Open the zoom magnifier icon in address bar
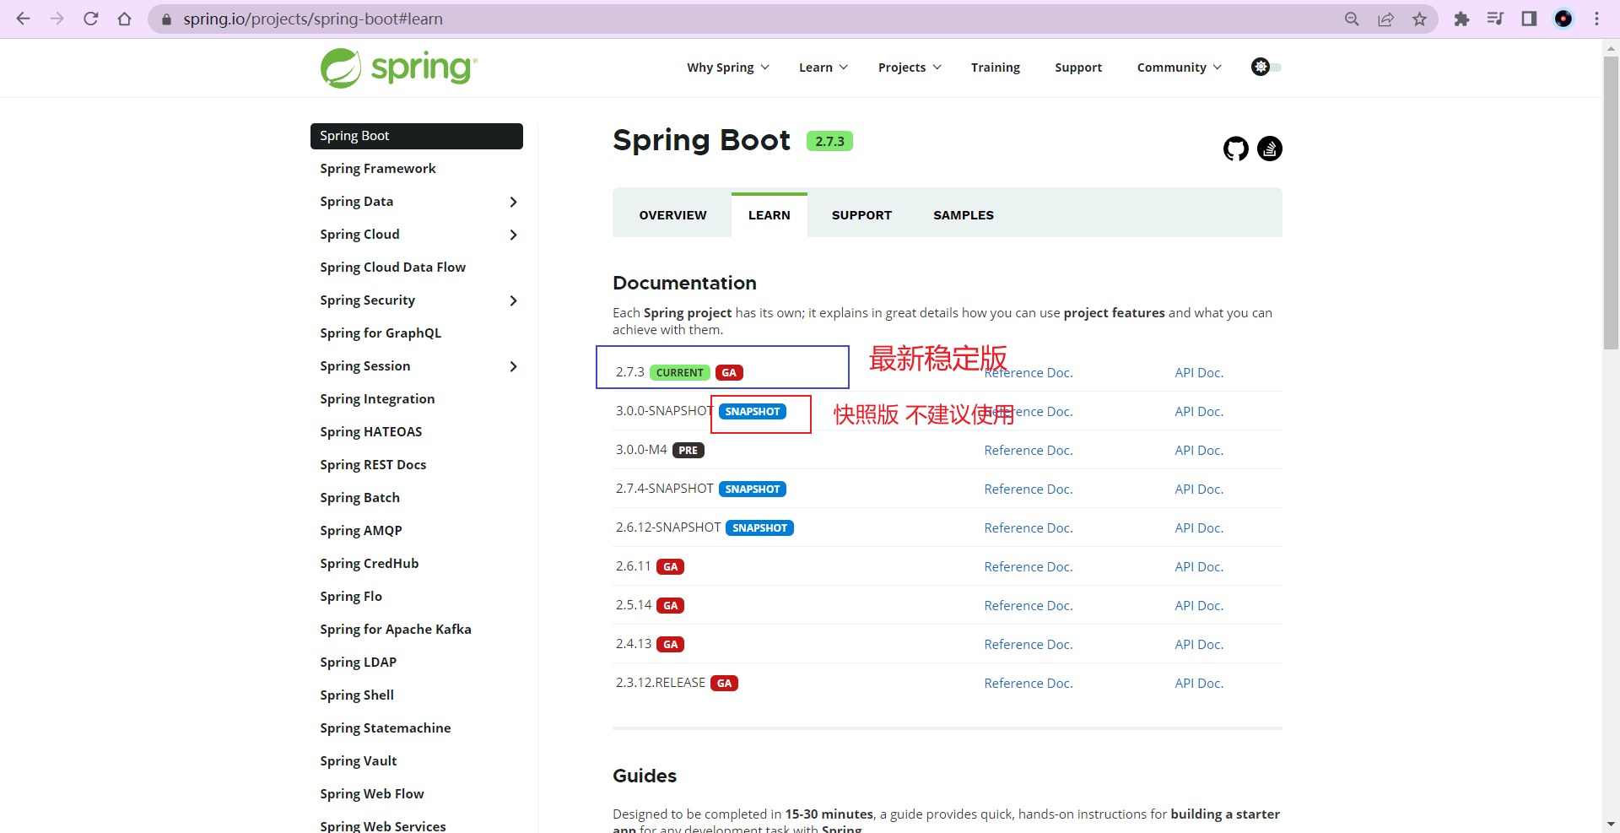Screen dimensions: 1620x833 tap(1352, 19)
